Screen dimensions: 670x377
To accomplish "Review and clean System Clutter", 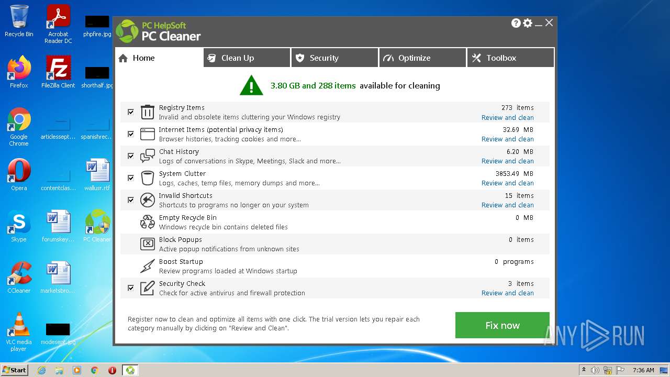I will [508, 183].
